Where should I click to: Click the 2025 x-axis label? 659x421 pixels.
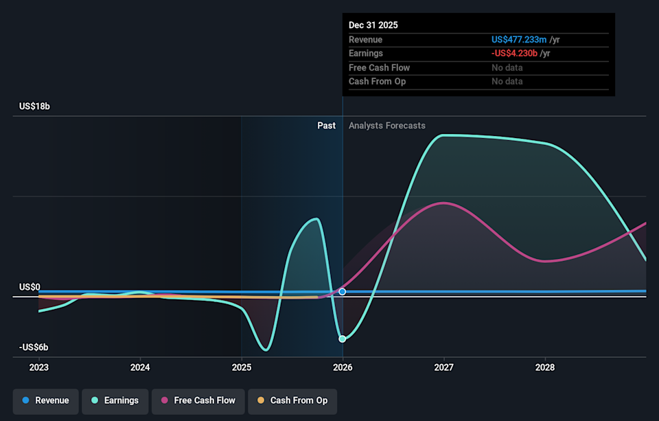click(242, 367)
